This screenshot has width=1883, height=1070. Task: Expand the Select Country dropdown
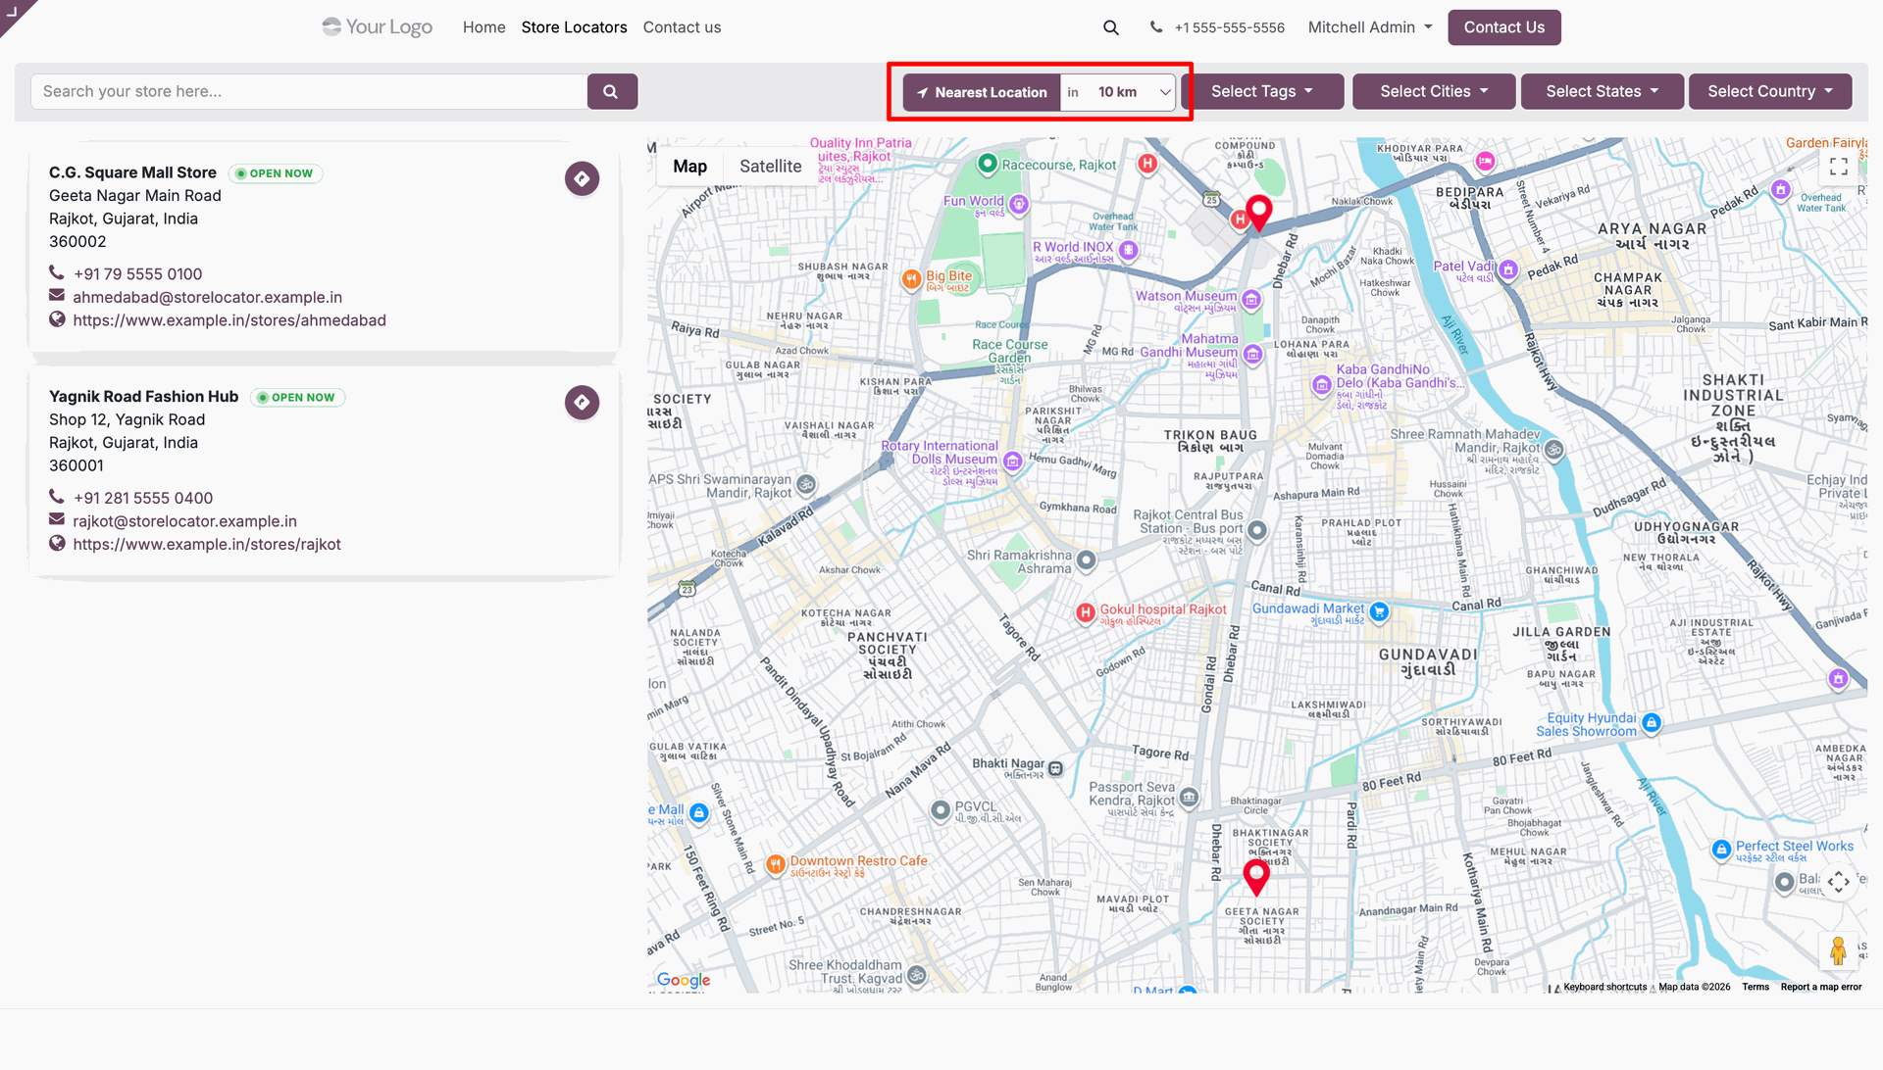coord(1770,91)
